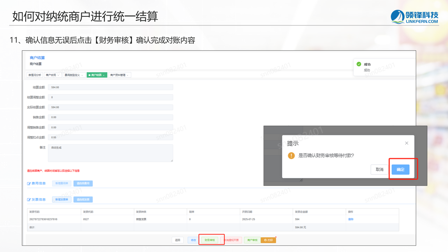The height and width of the screenshot is (252, 448).
Task: Click the red 请在结算商户 hint text
Action: 53,171
